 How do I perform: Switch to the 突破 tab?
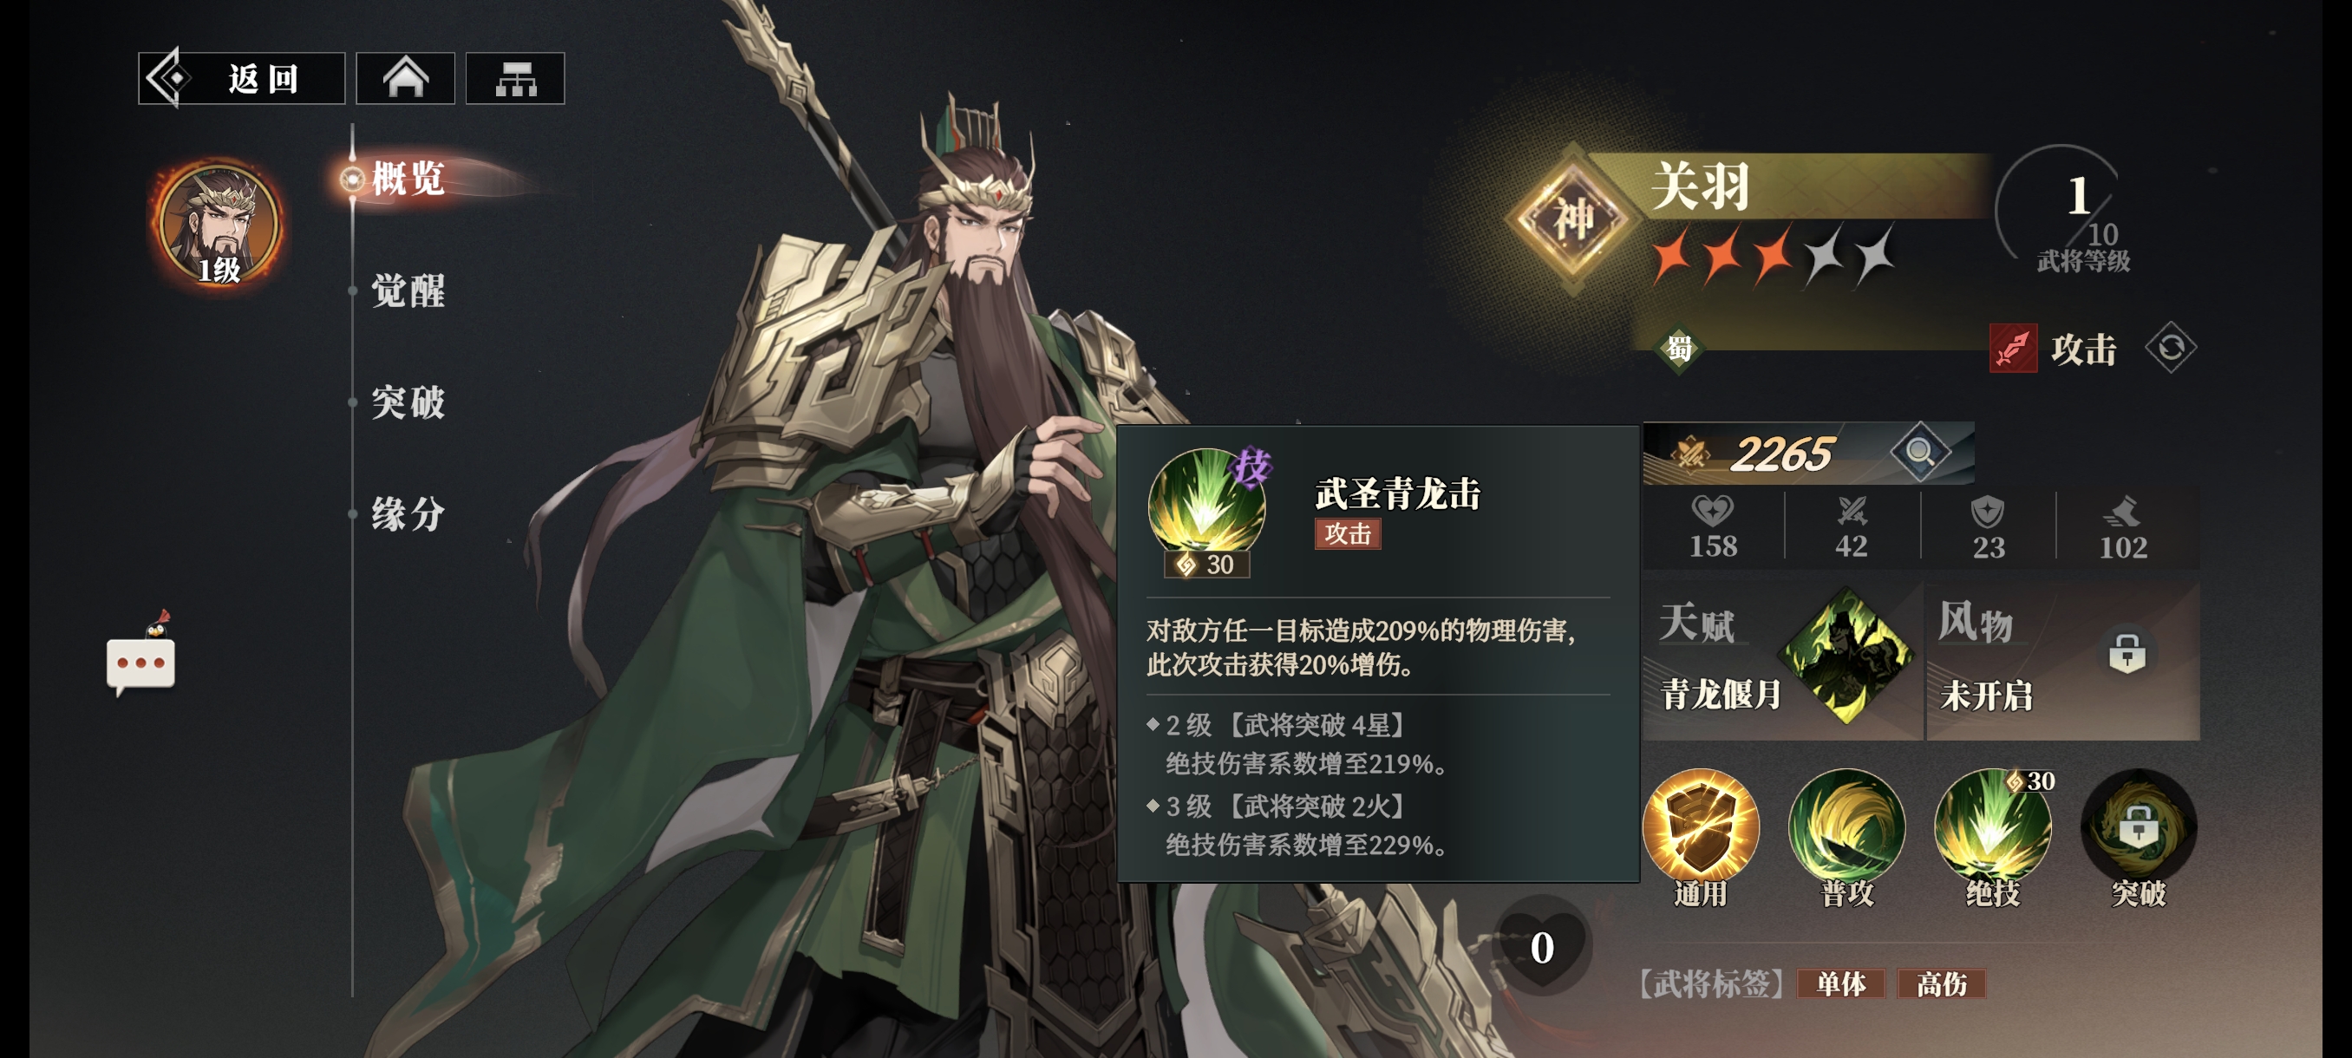click(408, 402)
